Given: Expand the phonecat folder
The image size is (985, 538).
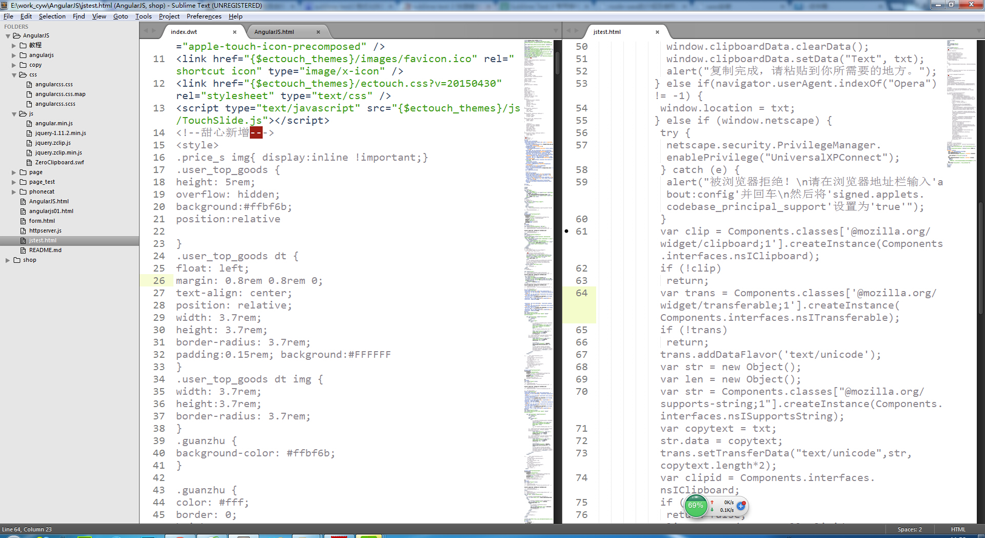Looking at the screenshot, I should (x=14, y=192).
